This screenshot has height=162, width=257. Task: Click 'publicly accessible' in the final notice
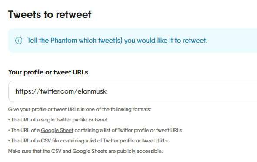pyautogui.click(x=140, y=151)
